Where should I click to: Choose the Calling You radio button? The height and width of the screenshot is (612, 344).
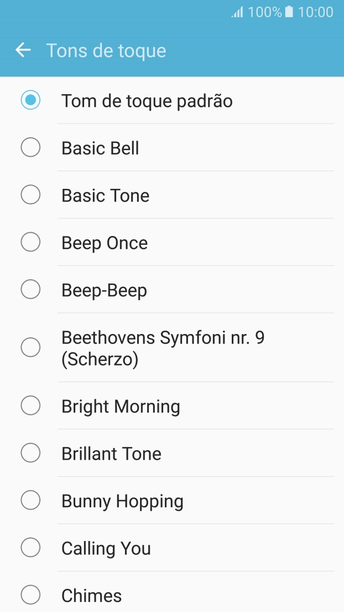[x=30, y=548]
